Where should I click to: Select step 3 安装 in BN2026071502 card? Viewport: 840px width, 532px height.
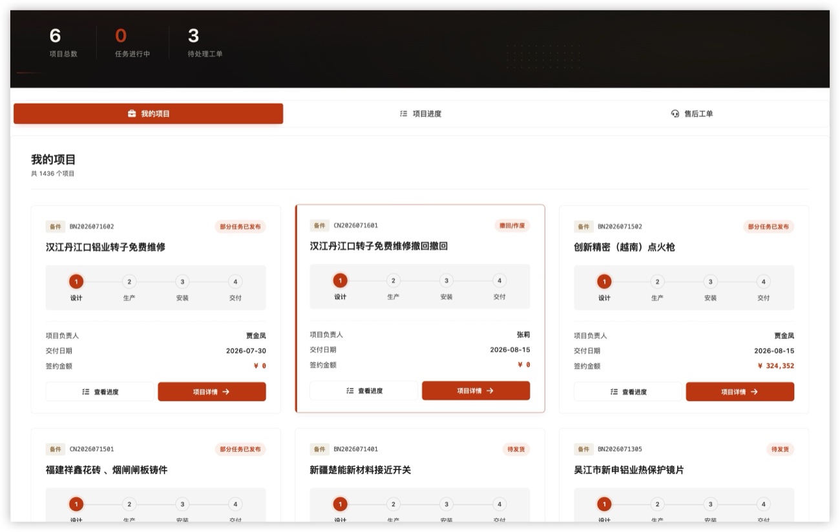(710, 281)
